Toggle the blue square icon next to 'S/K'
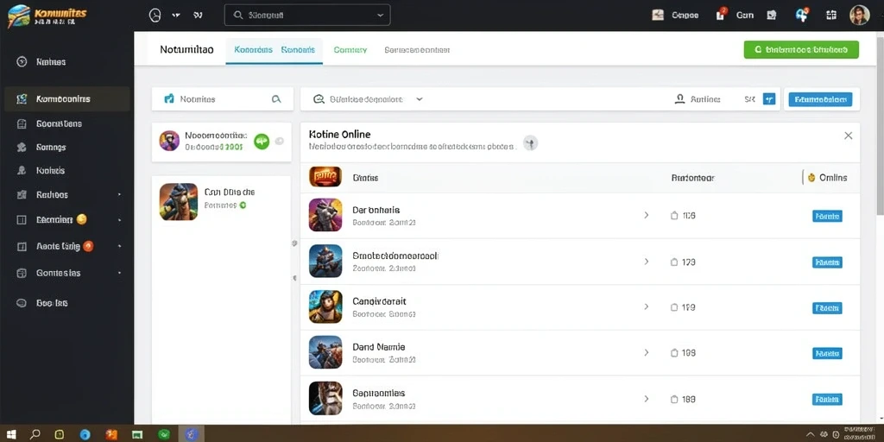This screenshot has height=442, width=884. [x=769, y=99]
